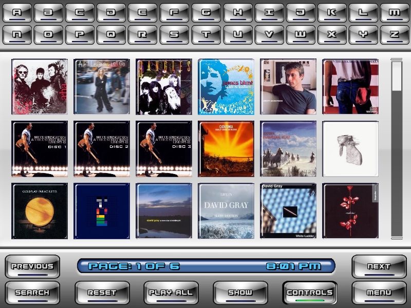Open James Blunt Back to Bedlam album
This screenshot has width=411, height=308.
pos(226,87)
